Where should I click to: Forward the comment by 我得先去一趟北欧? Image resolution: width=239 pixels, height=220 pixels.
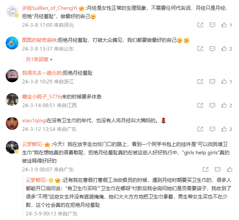tap(200, 82)
